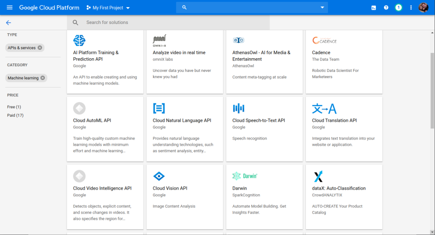Screen dimensions: 435x235
Task: Click the Cloud Vision API eye icon
Action: pos(159,176)
